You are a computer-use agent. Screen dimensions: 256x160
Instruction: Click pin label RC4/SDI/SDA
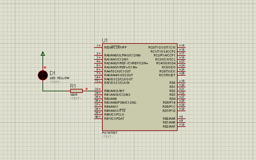point(166,63)
